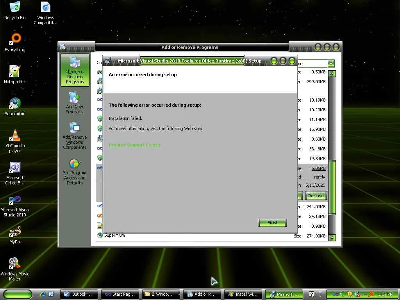
Task: Click Finish in the setup dialog
Action: (x=272, y=223)
